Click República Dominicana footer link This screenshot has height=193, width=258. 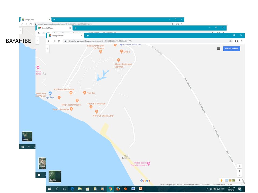tap(192, 185)
